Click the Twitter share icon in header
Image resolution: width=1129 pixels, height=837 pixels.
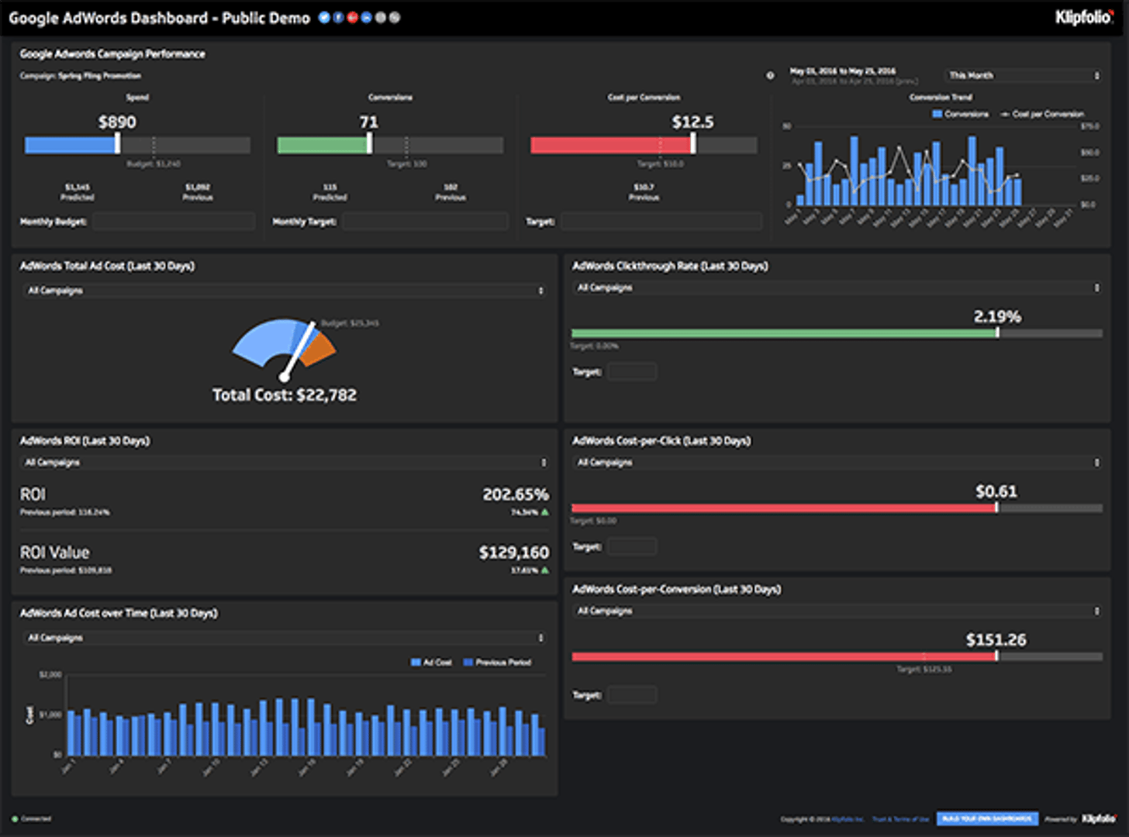pos(324,17)
